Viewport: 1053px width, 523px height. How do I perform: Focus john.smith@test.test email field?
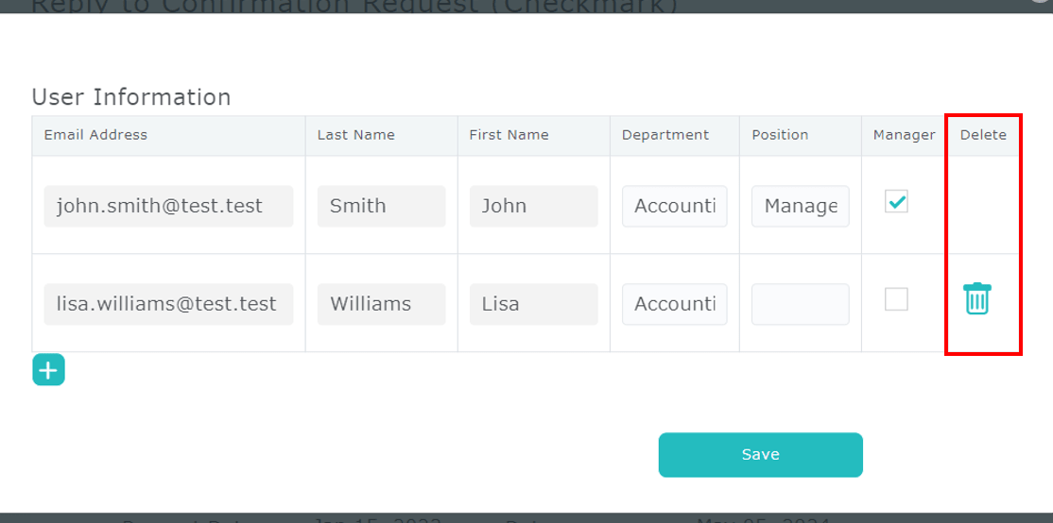tap(168, 206)
